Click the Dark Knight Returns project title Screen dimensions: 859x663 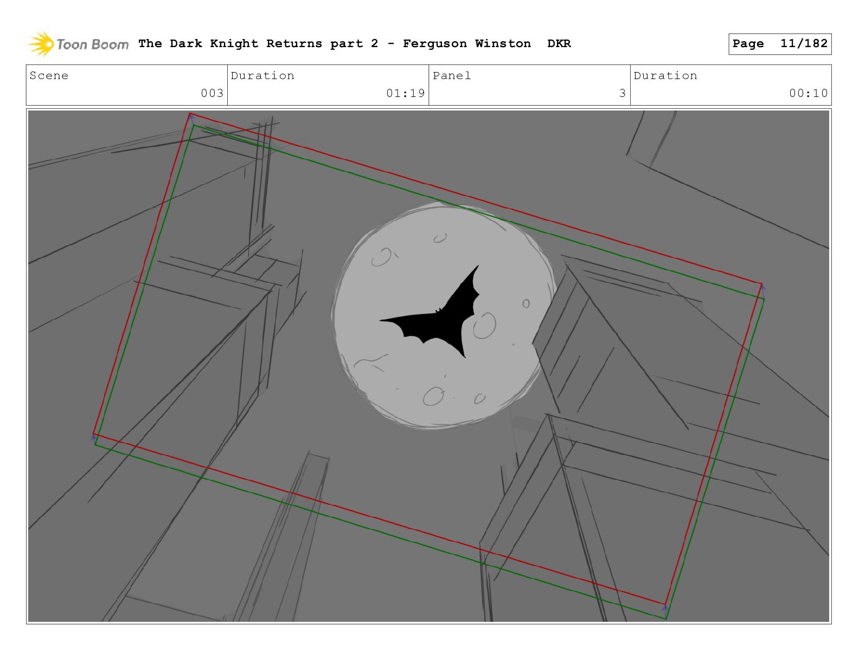click(x=355, y=43)
